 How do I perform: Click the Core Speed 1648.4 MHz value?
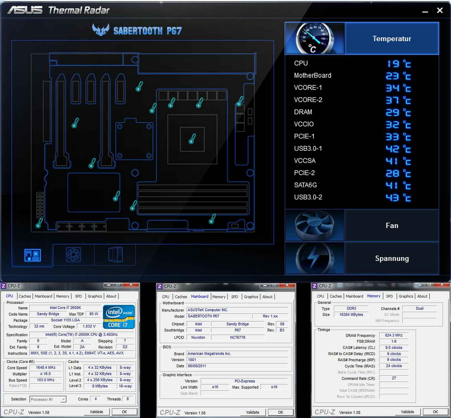pyautogui.click(x=46, y=368)
